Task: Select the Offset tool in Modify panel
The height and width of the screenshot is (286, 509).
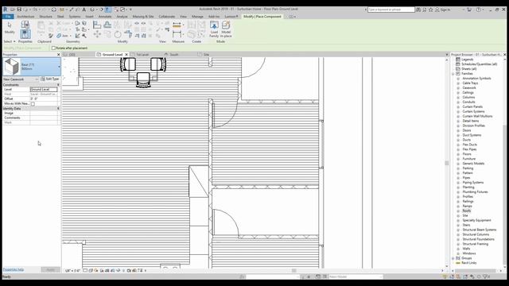Action: tap(107, 25)
